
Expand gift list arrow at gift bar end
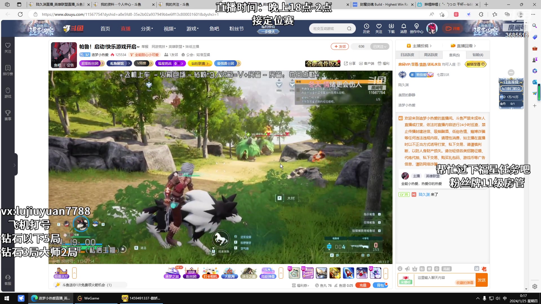[385, 273]
